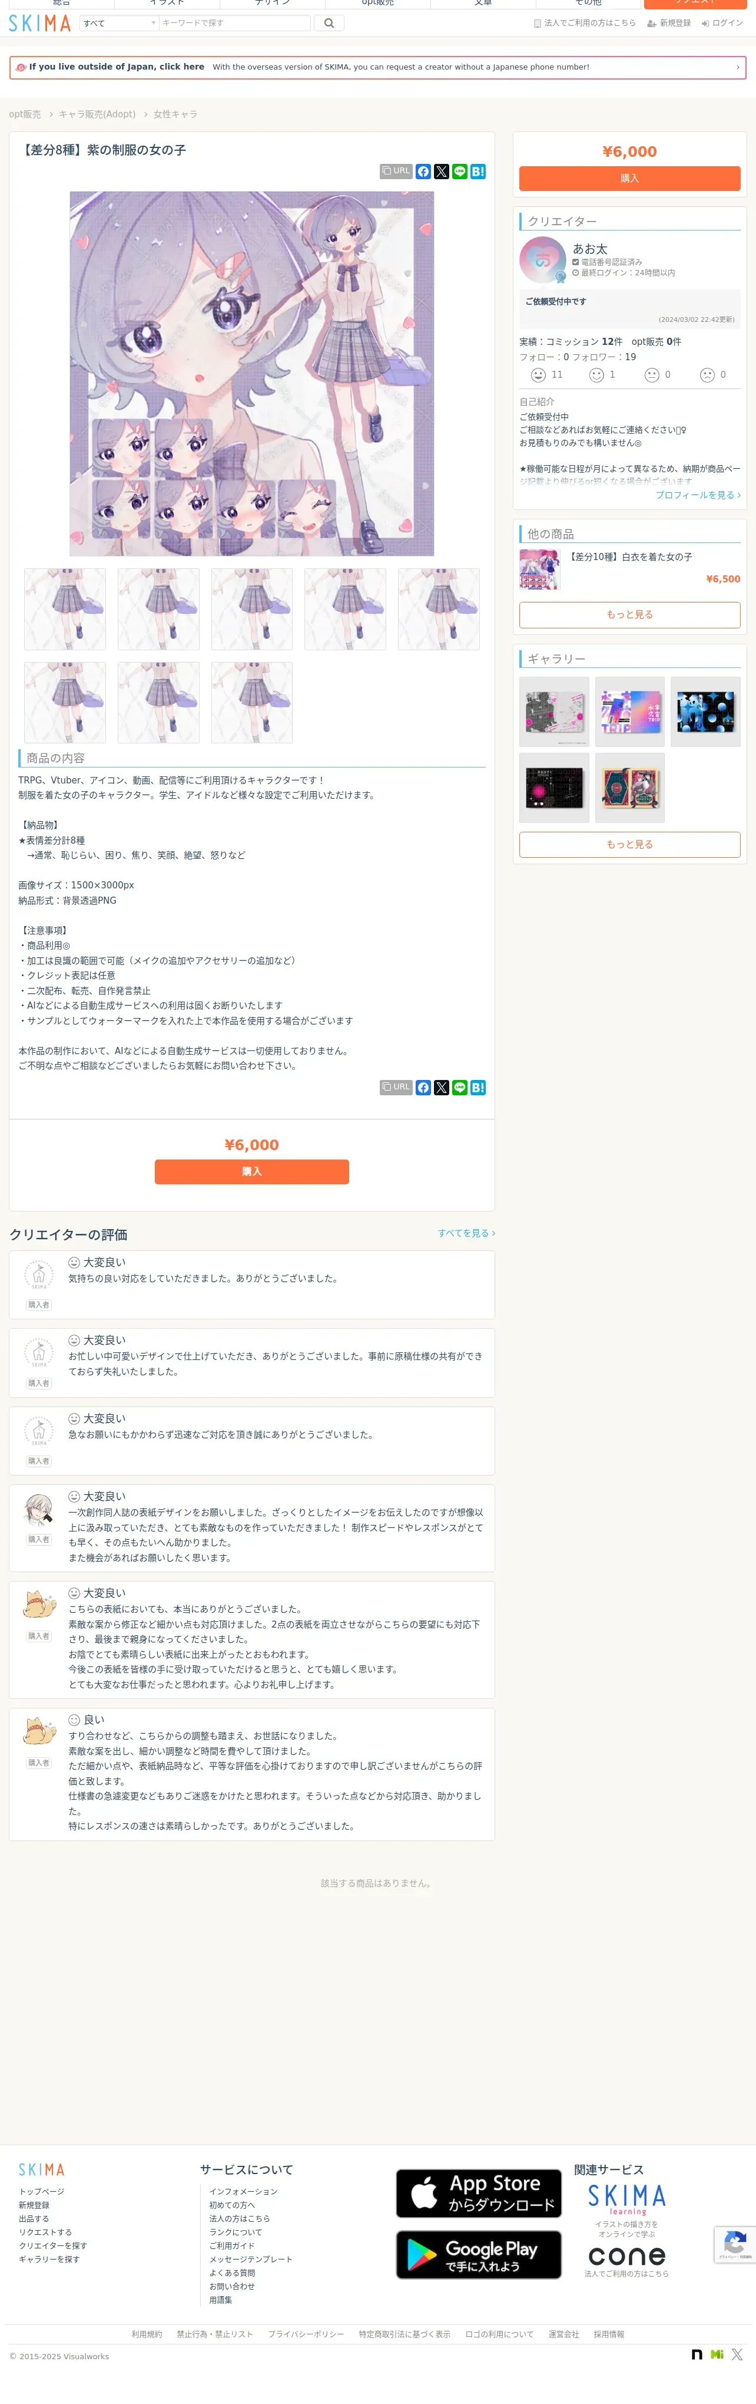Click footer link よくある質問
This screenshot has width=756, height=2404.
[232, 2273]
